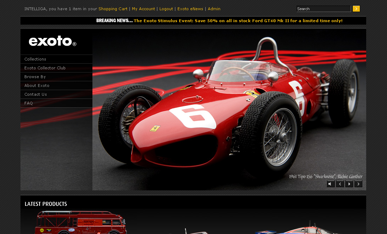Screen dimensions: 387x234
Task: Click the Exoto logo
Action: (53, 41)
